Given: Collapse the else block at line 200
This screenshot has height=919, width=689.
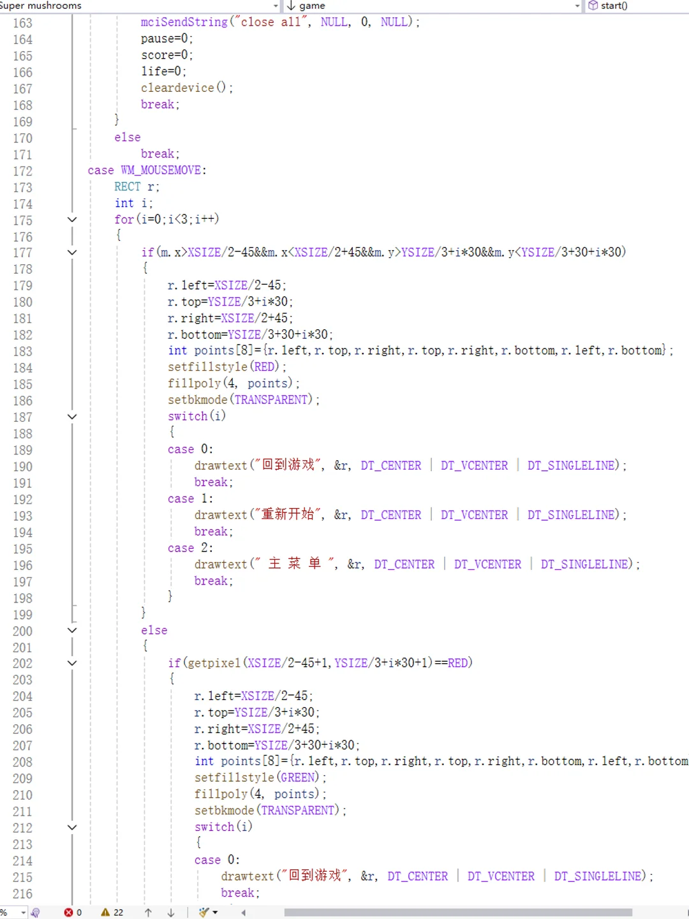Looking at the screenshot, I should pos(72,631).
